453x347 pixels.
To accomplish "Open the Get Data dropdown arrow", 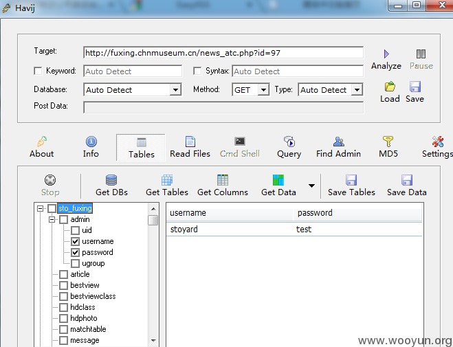I will (x=311, y=186).
